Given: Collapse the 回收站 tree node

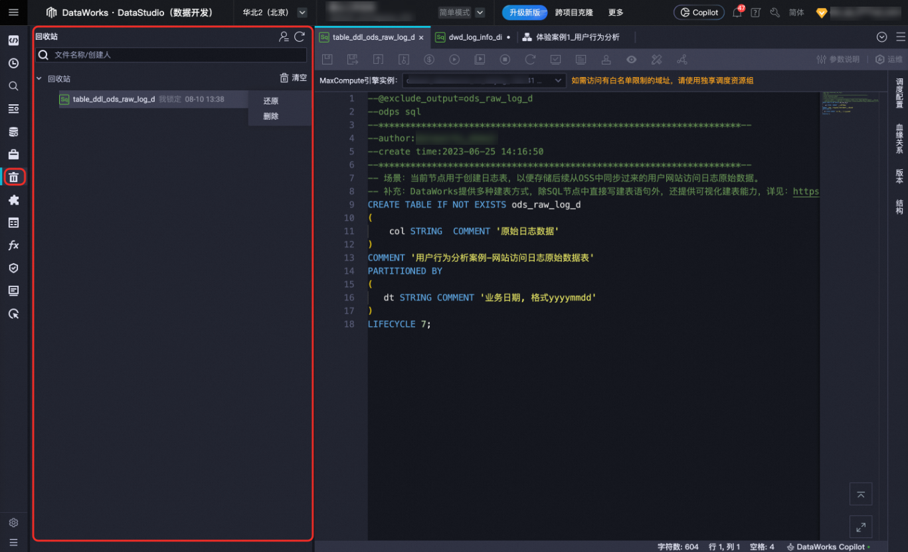Looking at the screenshot, I should click(x=39, y=78).
